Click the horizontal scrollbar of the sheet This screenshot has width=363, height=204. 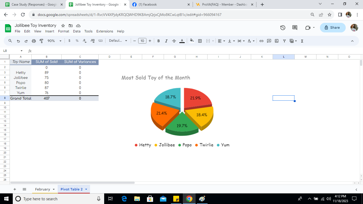[72, 183]
